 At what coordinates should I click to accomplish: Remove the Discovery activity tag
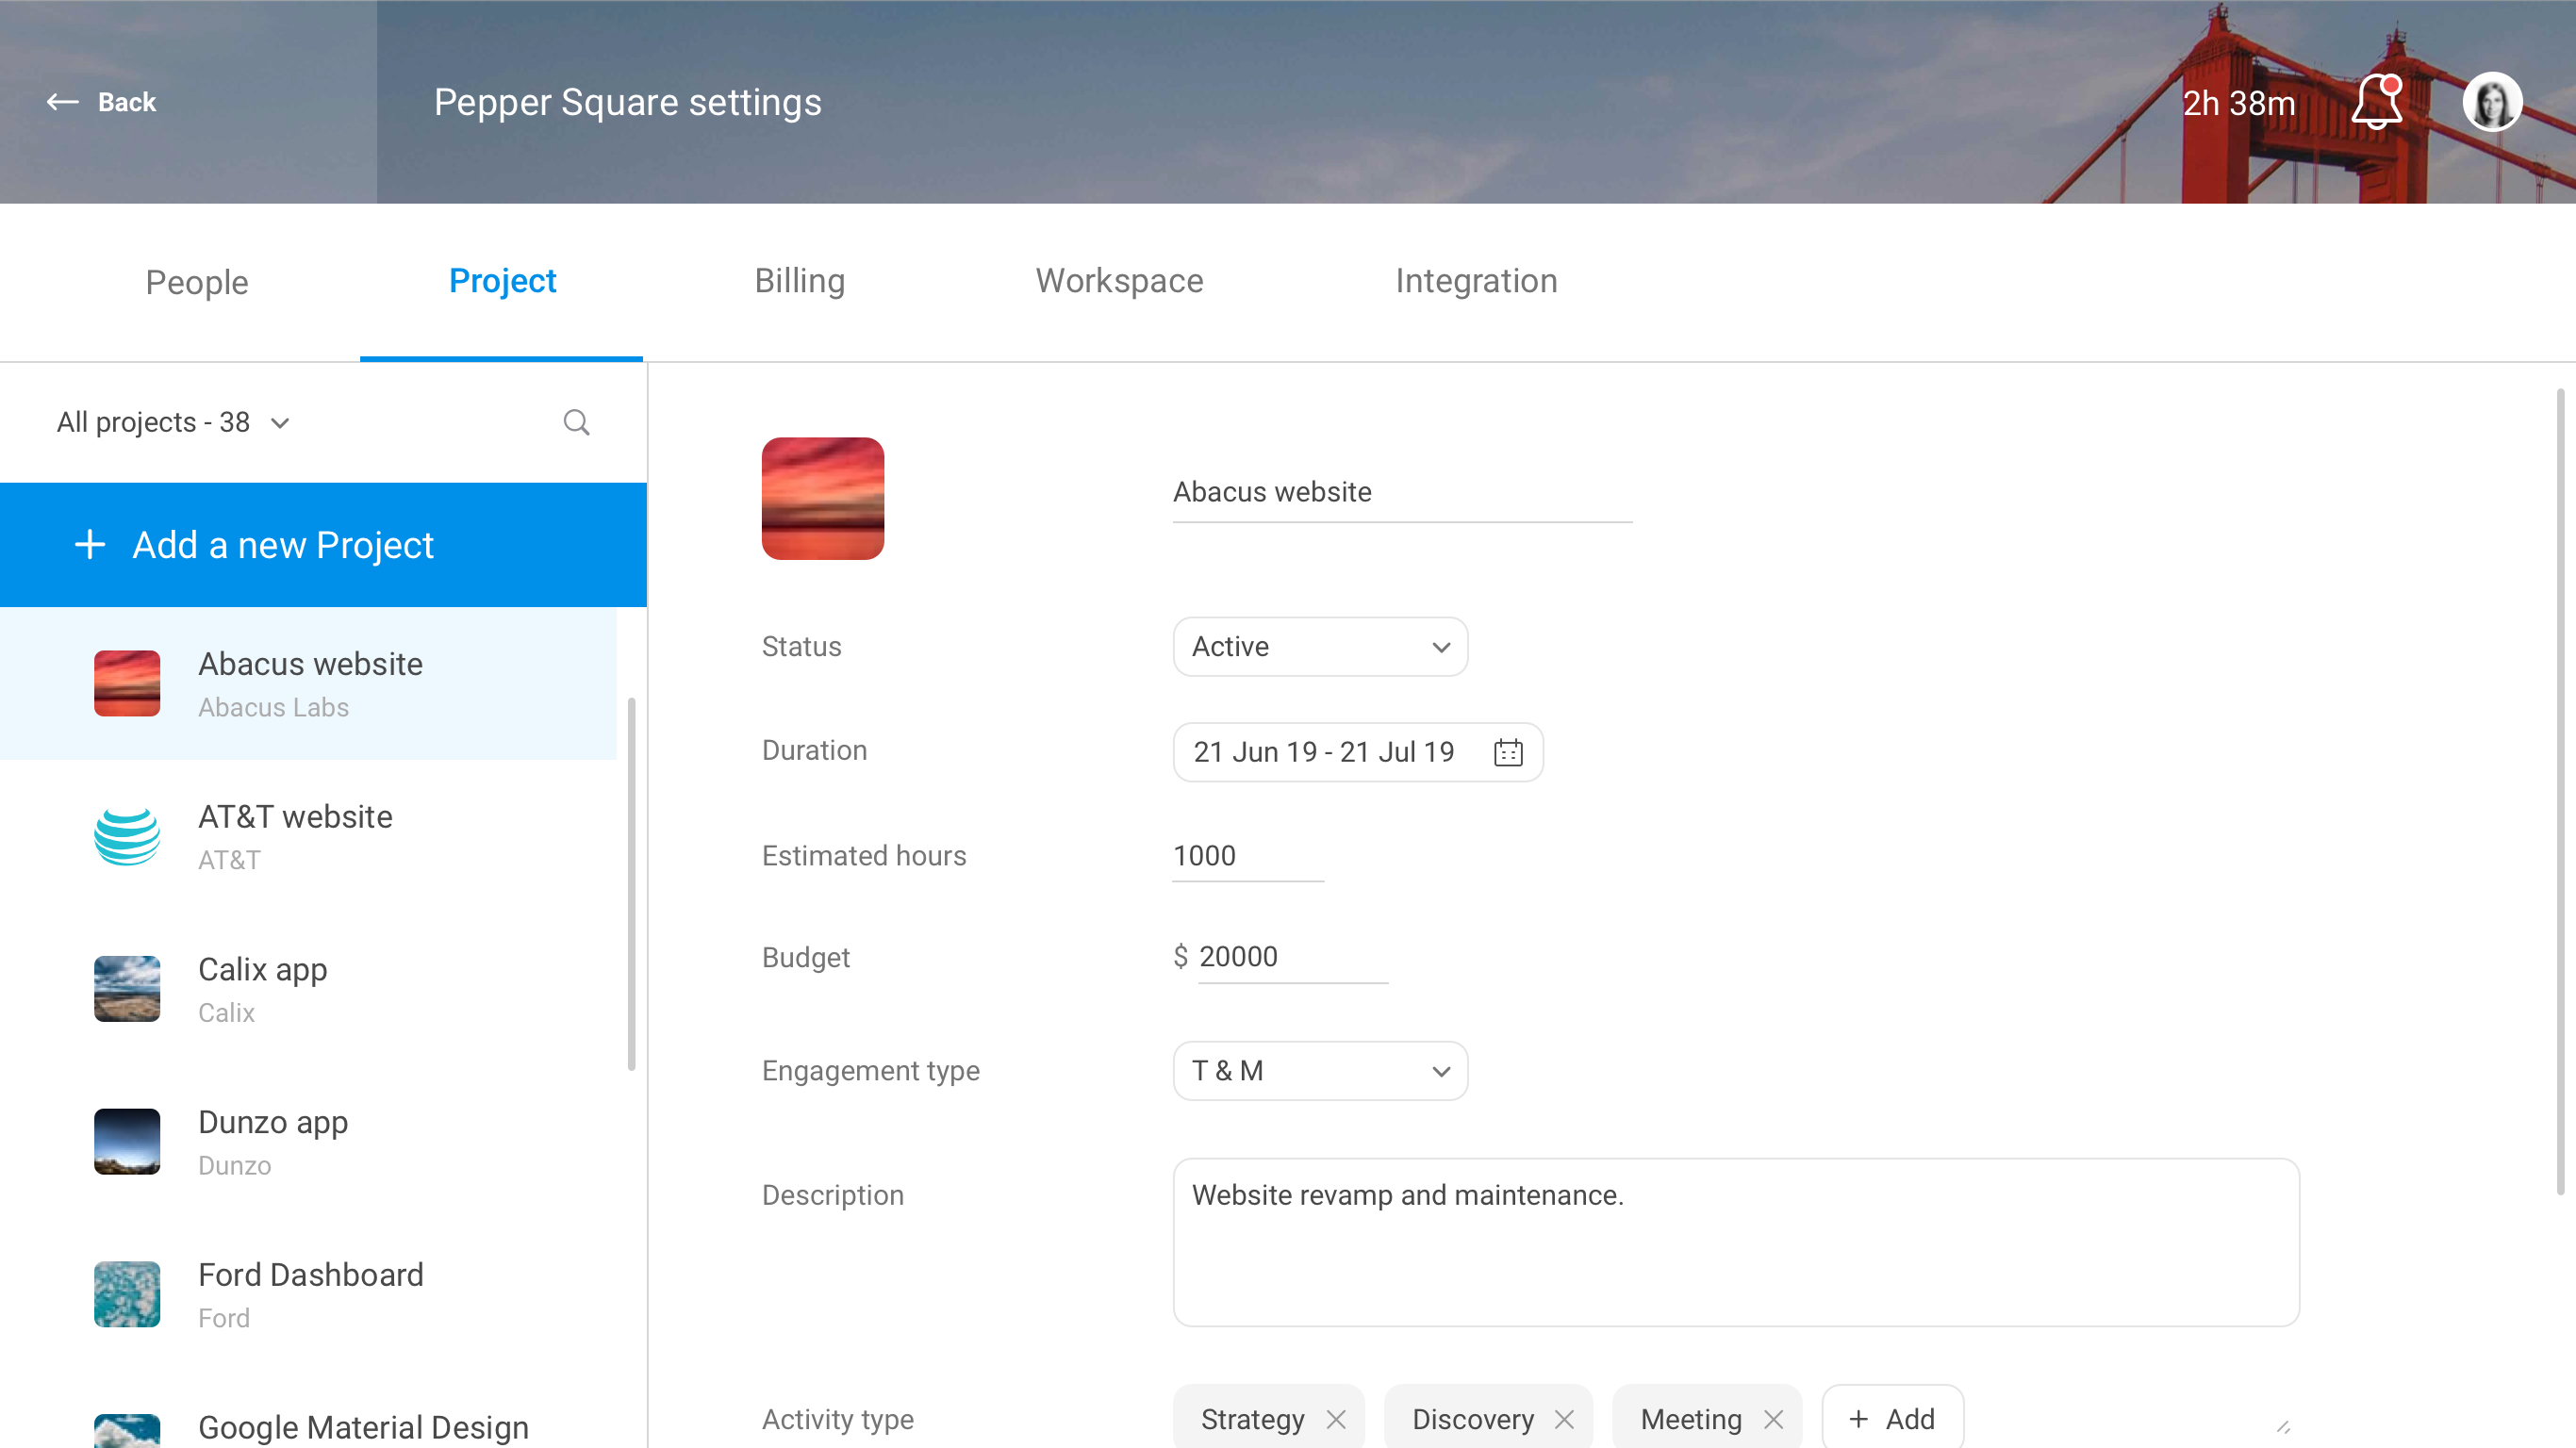point(1565,1418)
